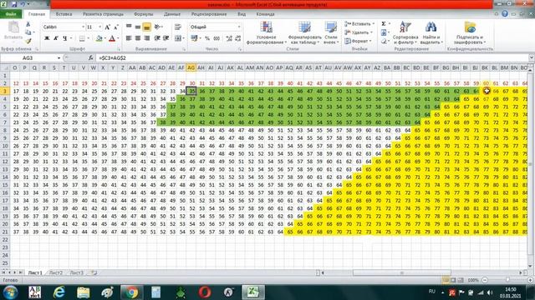Open Internet Explorer from taskbar

(59, 292)
